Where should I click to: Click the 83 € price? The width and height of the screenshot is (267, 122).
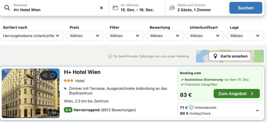pos(186,95)
